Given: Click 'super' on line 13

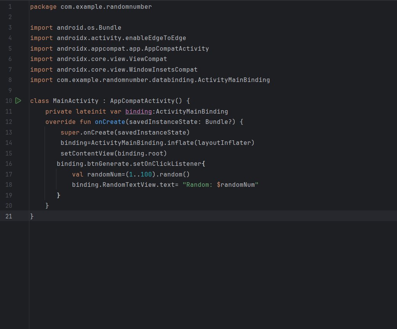Looking at the screenshot, I should click(x=70, y=132).
